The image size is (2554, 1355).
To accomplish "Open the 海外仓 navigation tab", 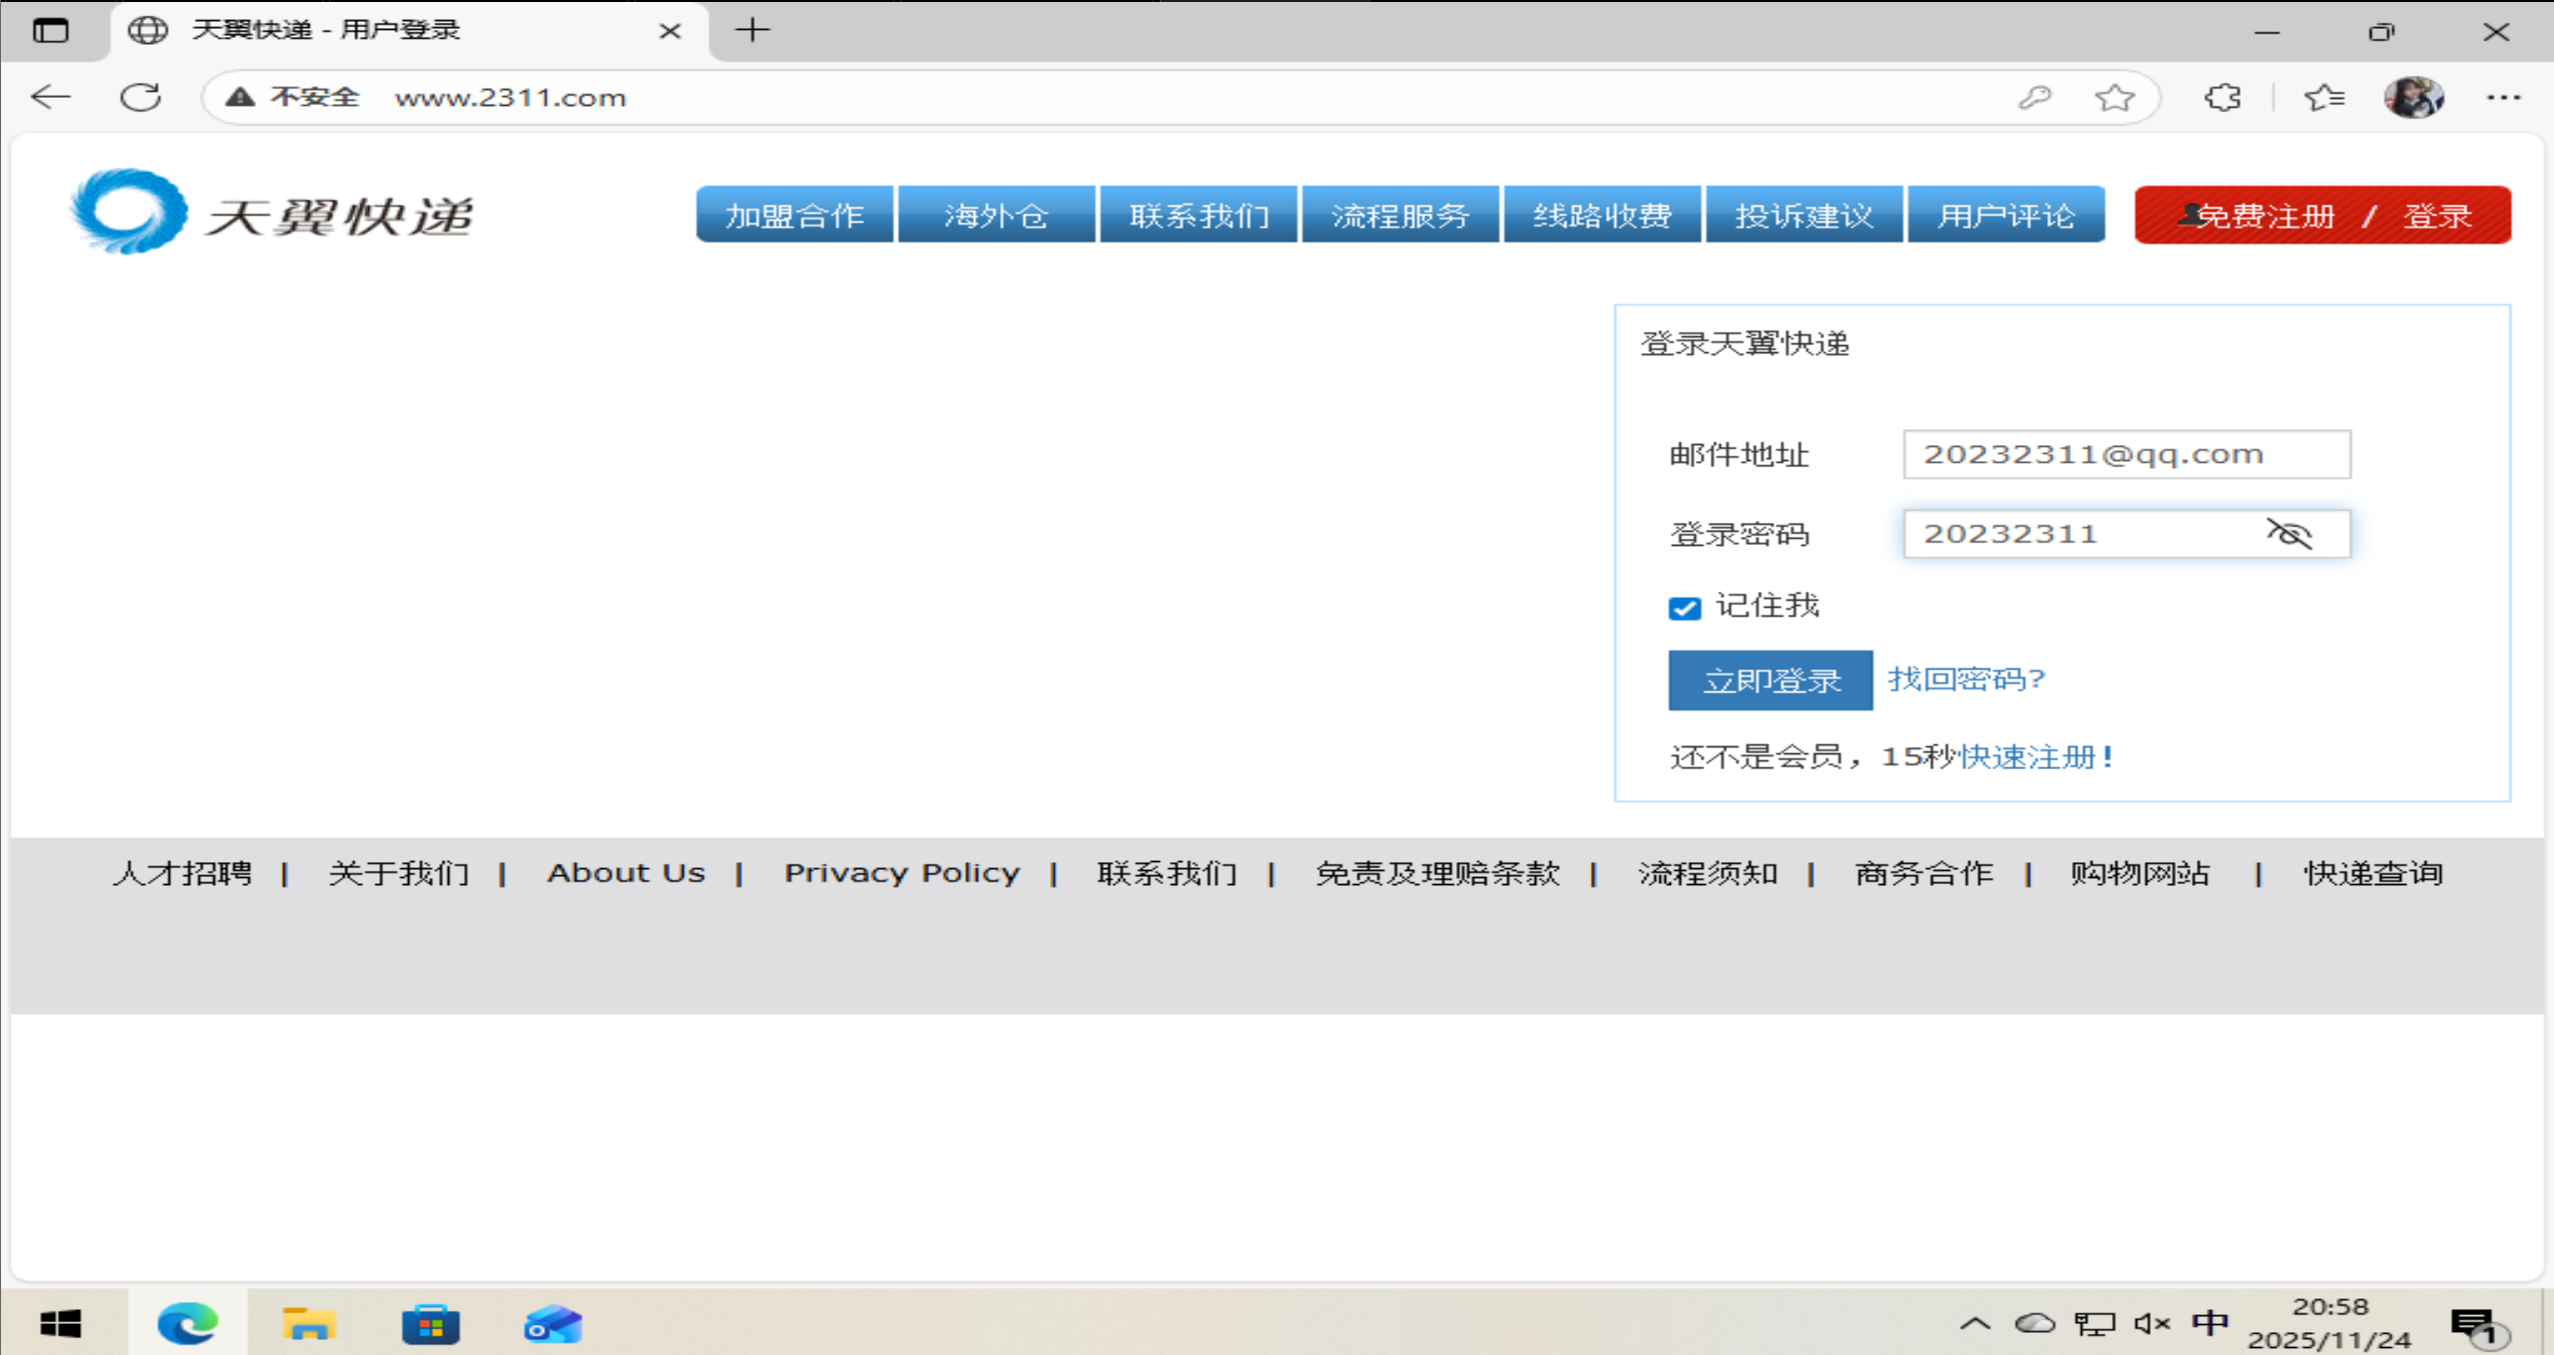I will point(996,215).
